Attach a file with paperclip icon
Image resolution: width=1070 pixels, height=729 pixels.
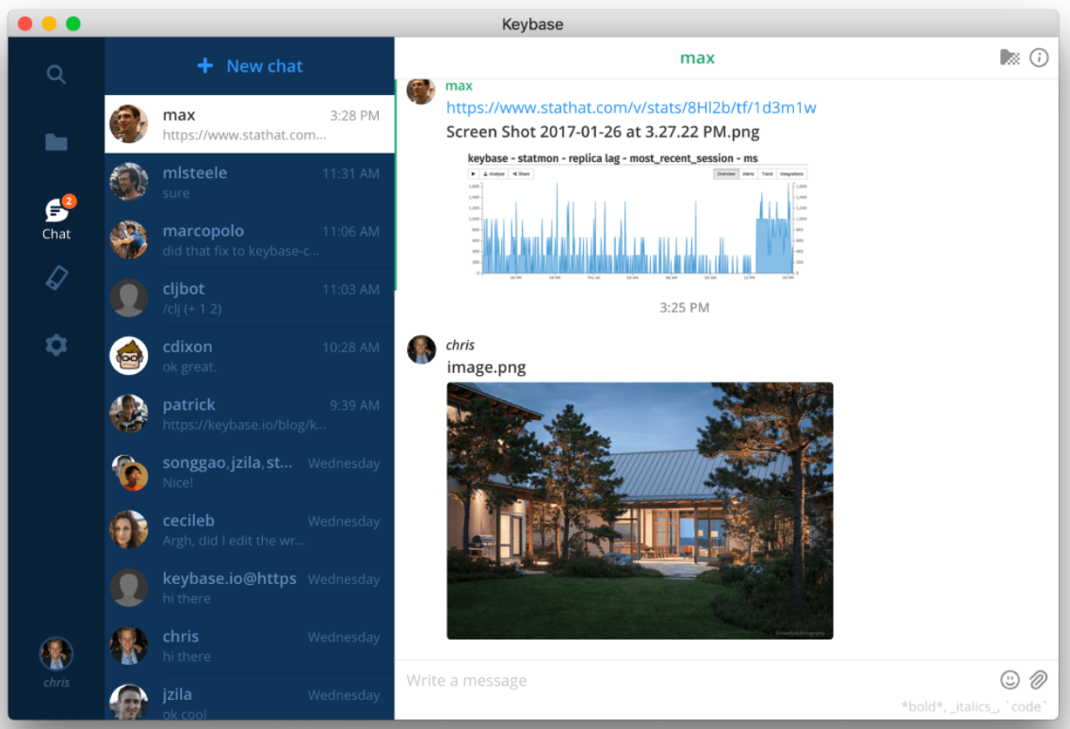(x=1038, y=679)
